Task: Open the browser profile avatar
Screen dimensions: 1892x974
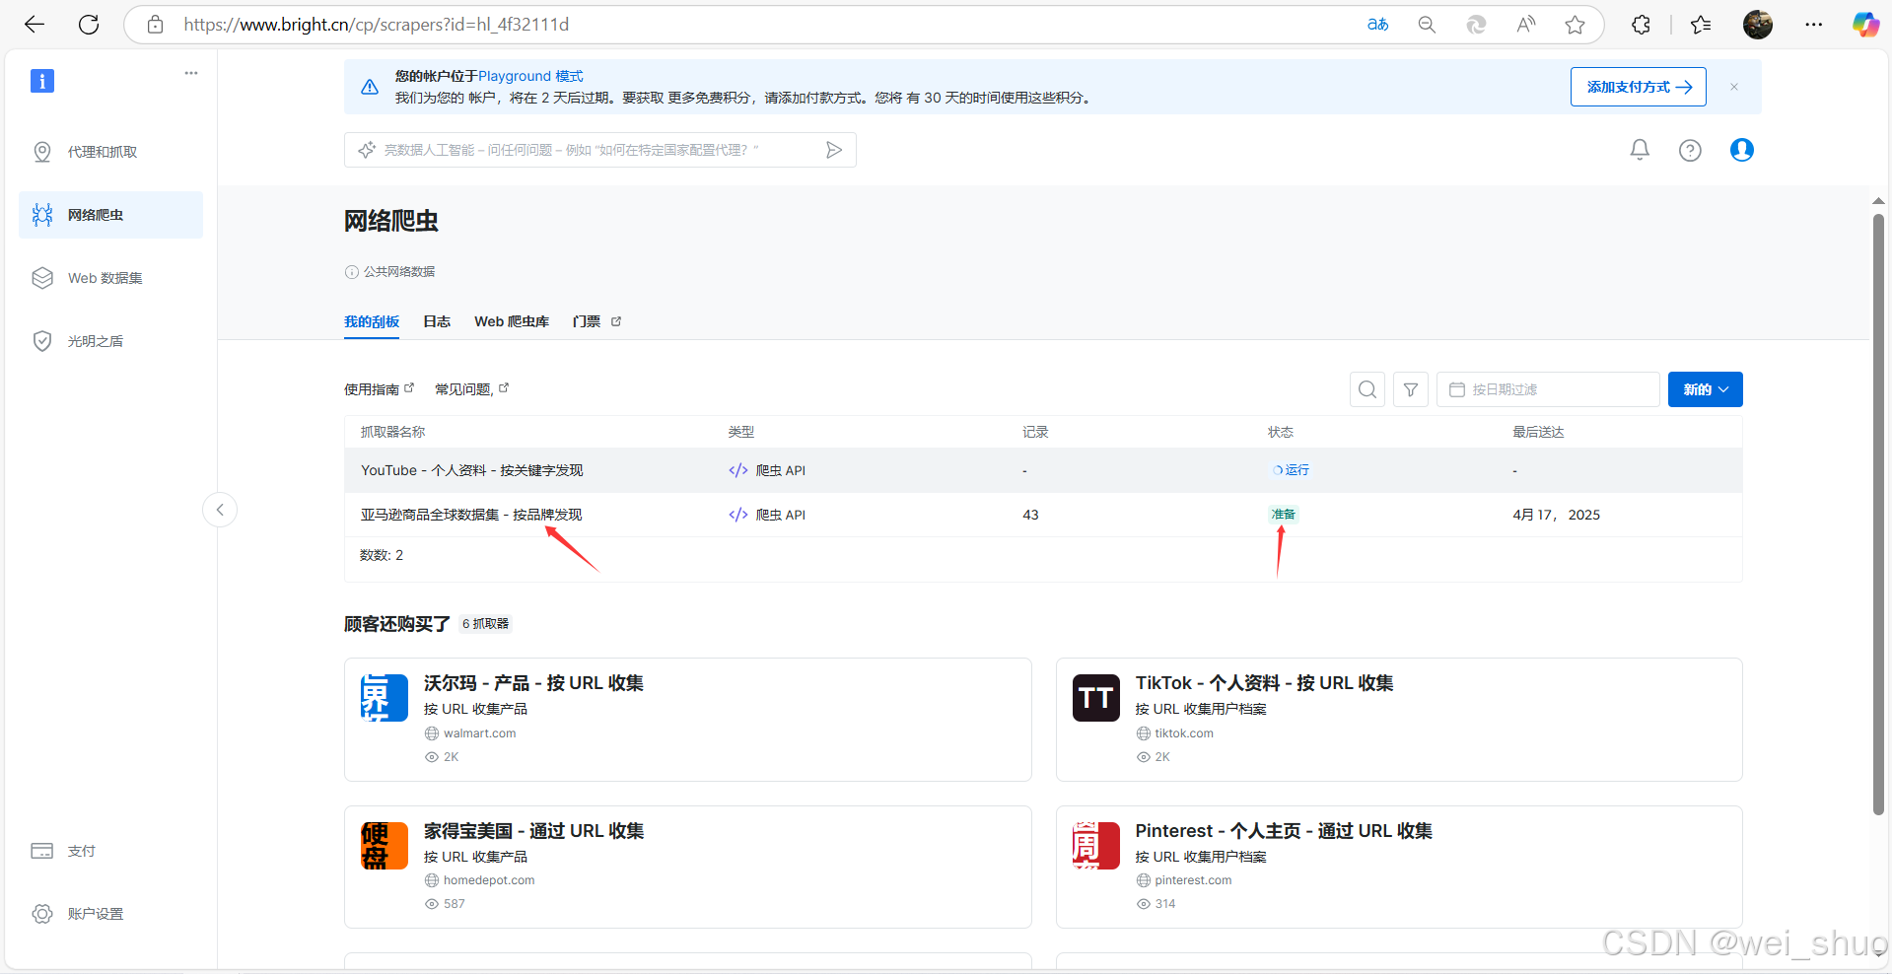Action: (x=1757, y=25)
